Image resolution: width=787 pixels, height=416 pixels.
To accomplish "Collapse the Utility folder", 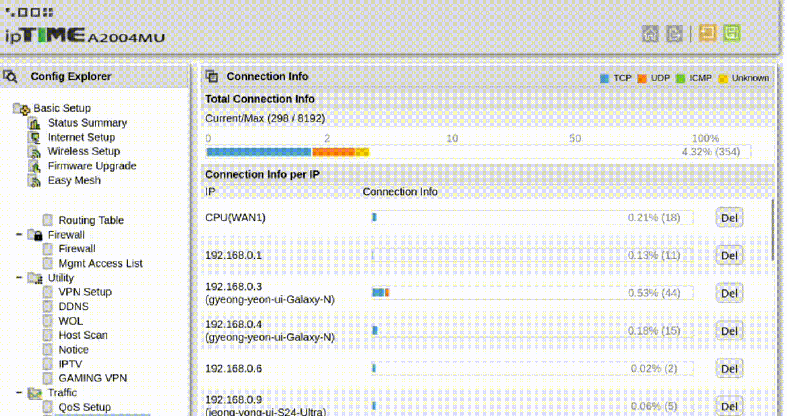I will point(20,278).
